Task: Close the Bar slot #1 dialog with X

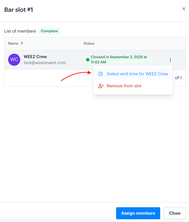Action: tap(184, 9)
